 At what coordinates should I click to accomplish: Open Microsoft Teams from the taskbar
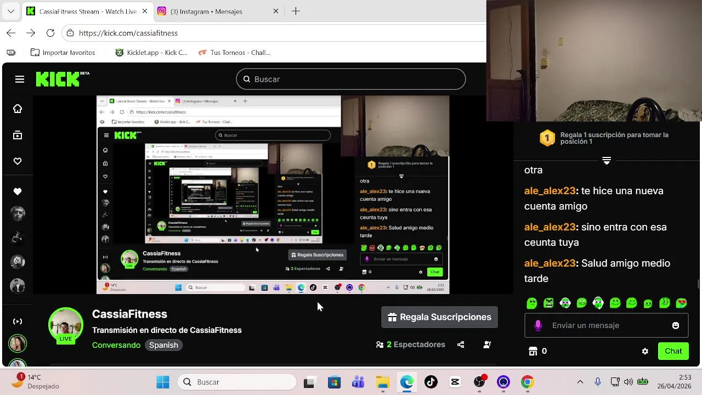[359, 382]
